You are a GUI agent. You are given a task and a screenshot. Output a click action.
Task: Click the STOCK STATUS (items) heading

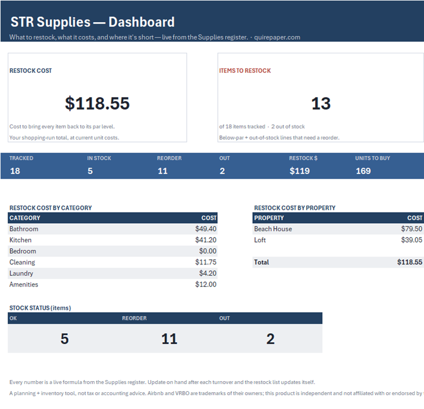40,308
